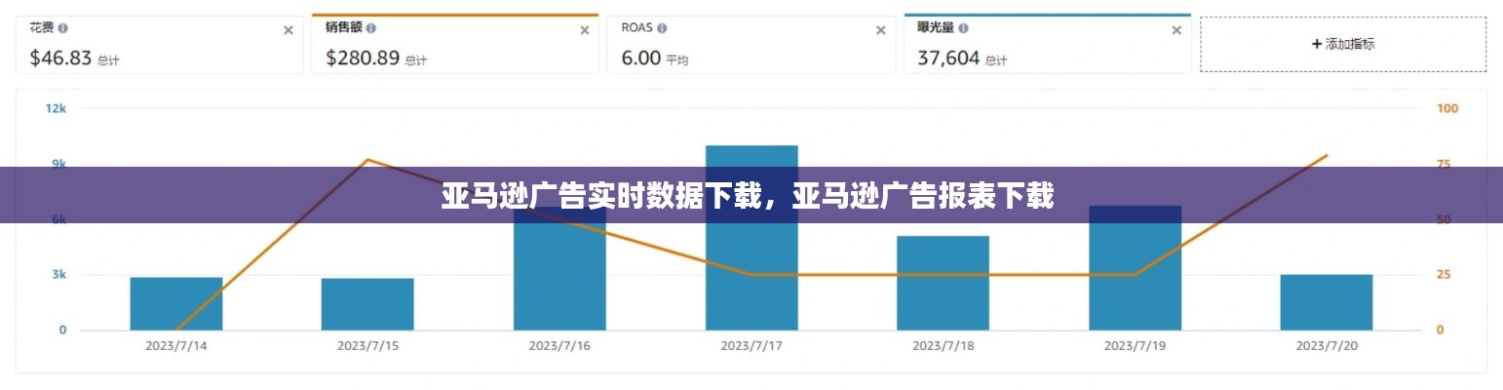Click the blue bar for 2023/7/18
The height and width of the screenshot is (390, 1503).
click(943, 283)
